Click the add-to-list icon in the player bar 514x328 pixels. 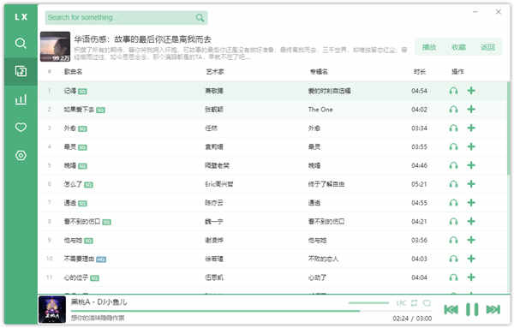pos(427,303)
